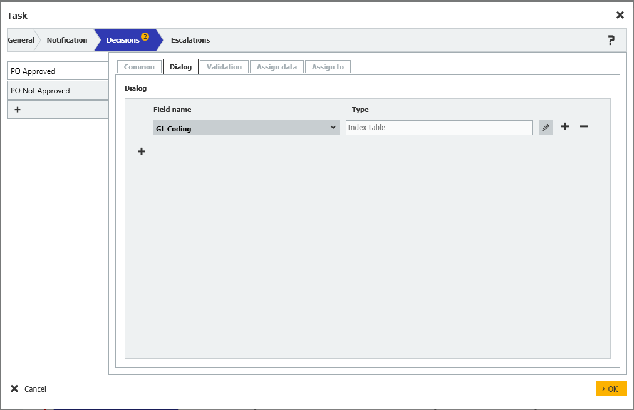
Task: Go to the Escalations step tab
Action: pyautogui.click(x=190, y=40)
